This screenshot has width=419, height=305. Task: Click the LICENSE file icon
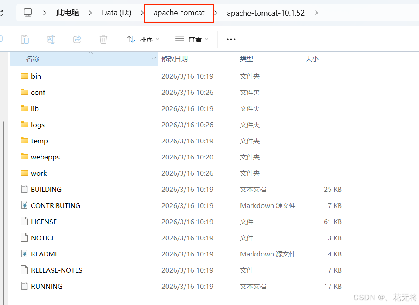click(x=24, y=221)
